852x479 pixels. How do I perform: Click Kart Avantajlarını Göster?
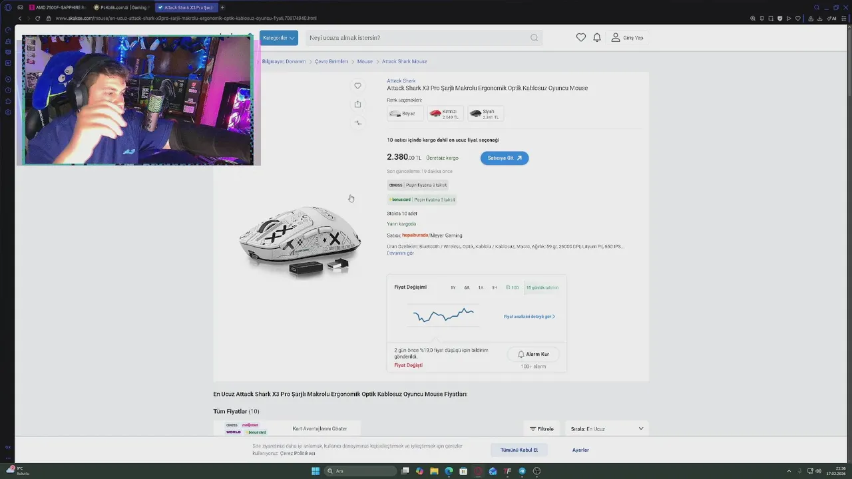pos(319,428)
